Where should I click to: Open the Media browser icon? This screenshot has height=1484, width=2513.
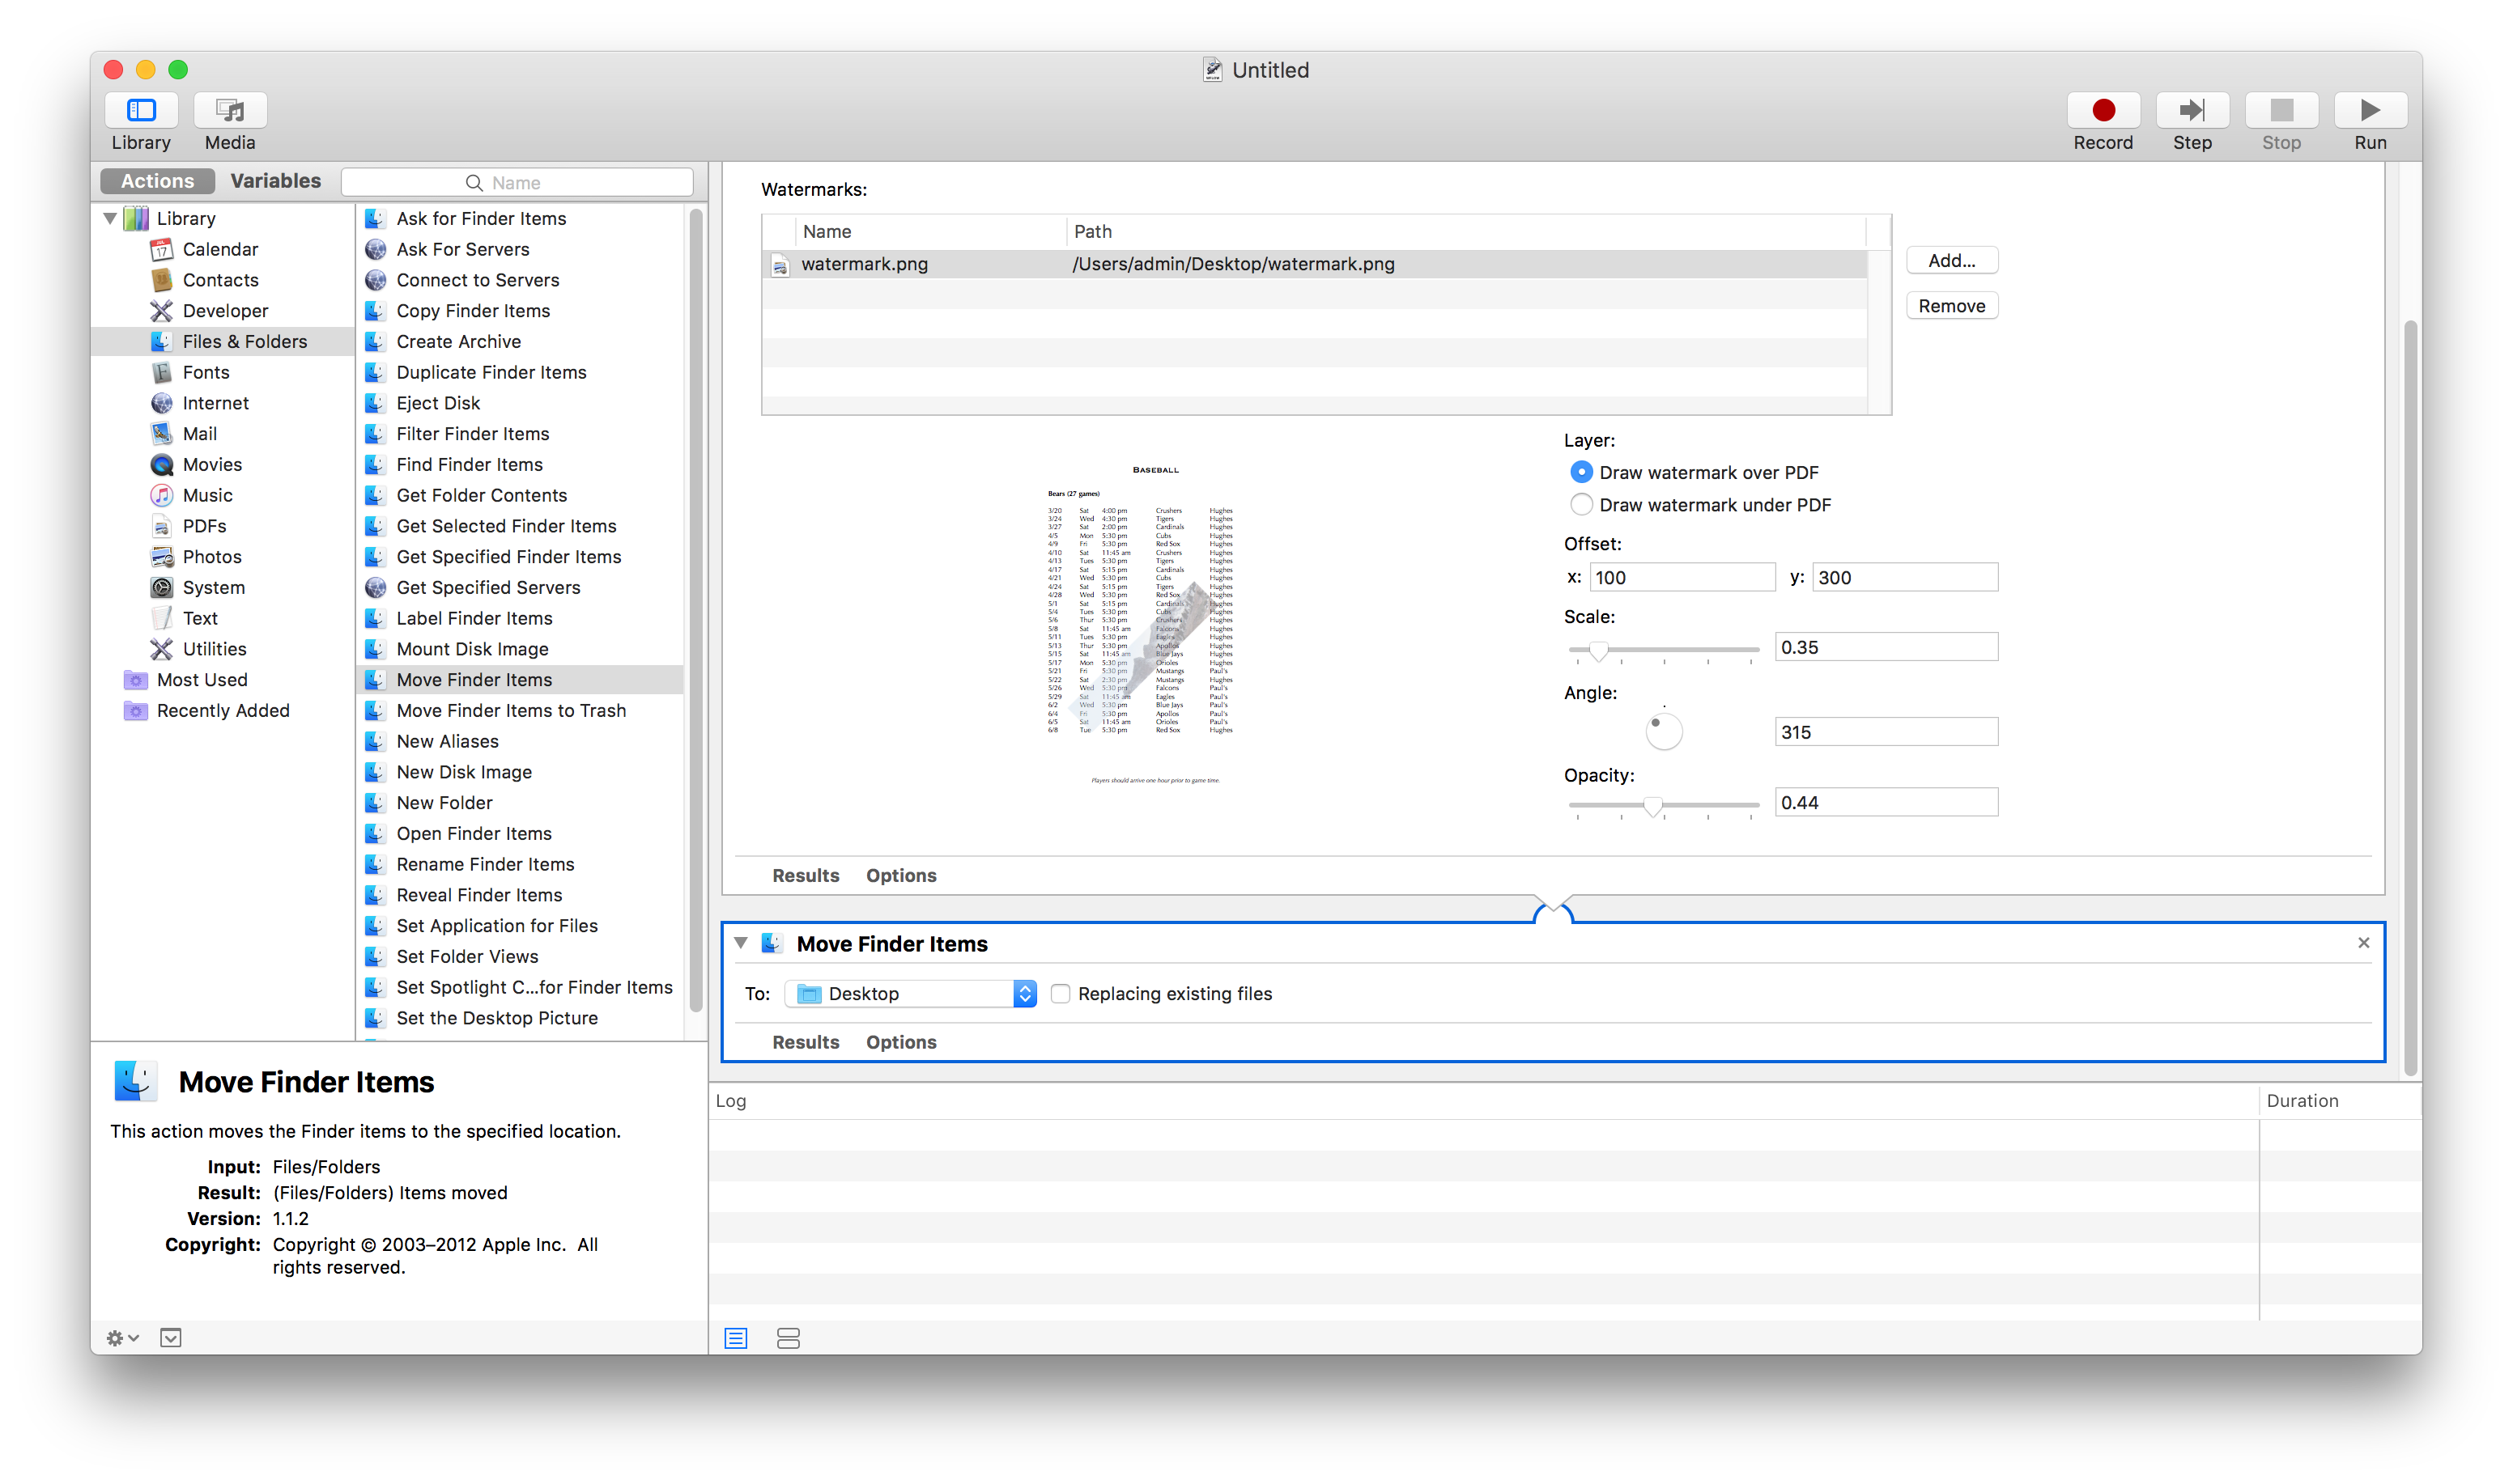(x=230, y=110)
